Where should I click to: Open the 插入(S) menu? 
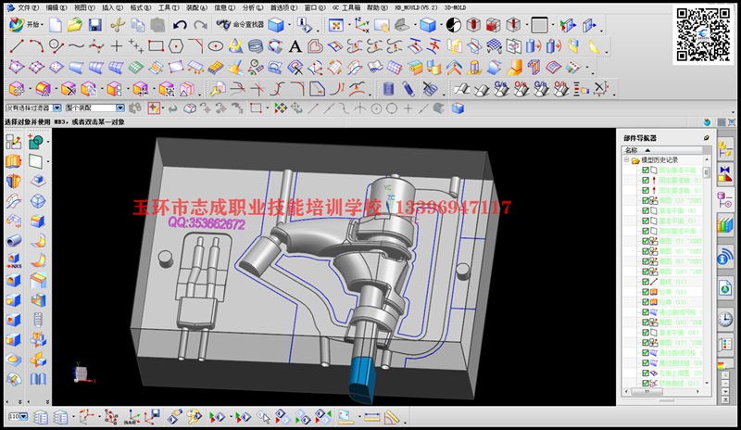[112, 7]
